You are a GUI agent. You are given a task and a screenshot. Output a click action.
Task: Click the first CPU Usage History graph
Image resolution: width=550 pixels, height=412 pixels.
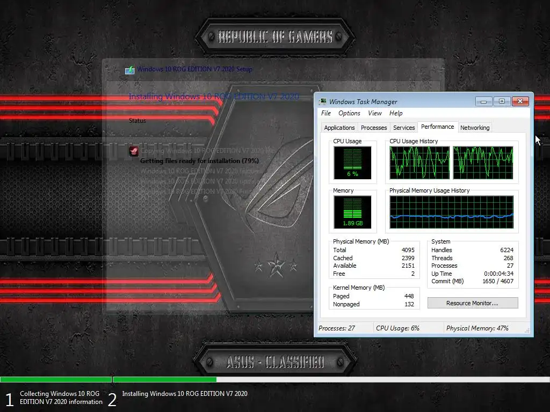(x=419, y=163)
